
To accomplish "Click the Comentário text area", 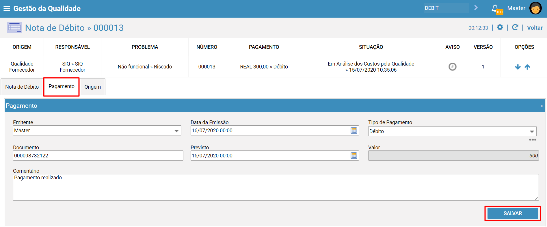I will [276, 187].
